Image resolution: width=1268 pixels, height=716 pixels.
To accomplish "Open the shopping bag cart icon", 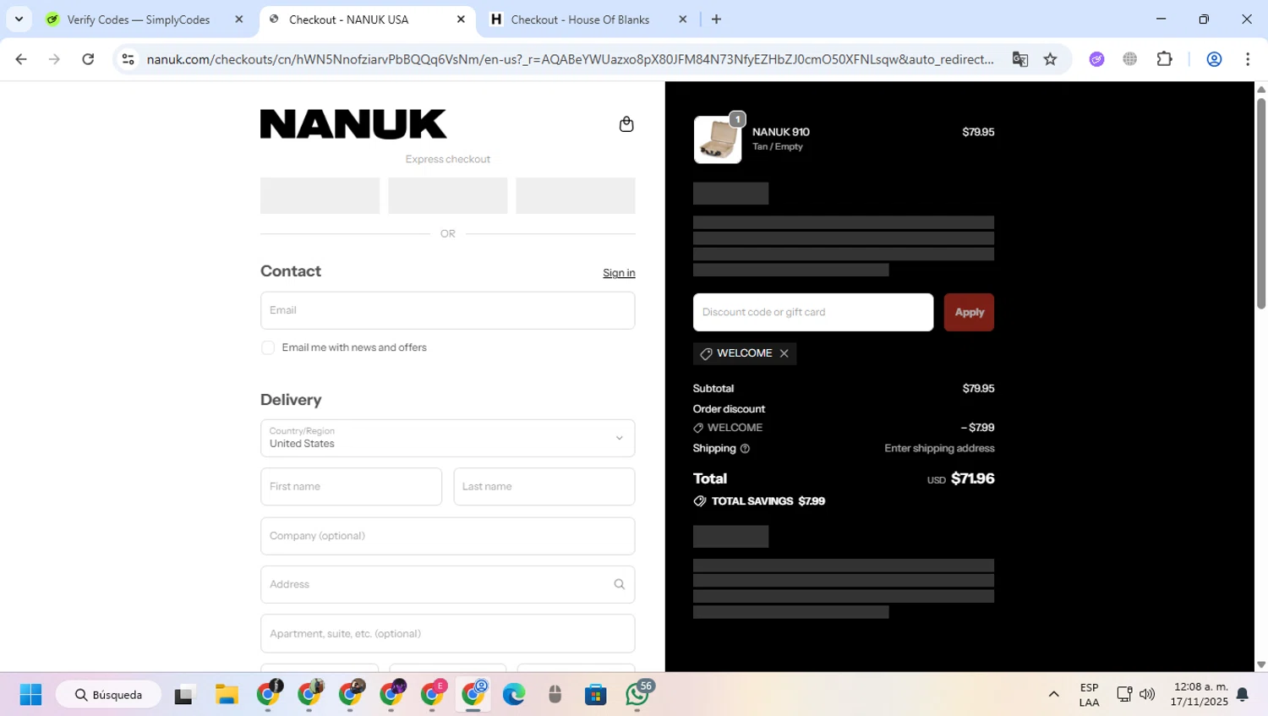I will coord(626,124).
